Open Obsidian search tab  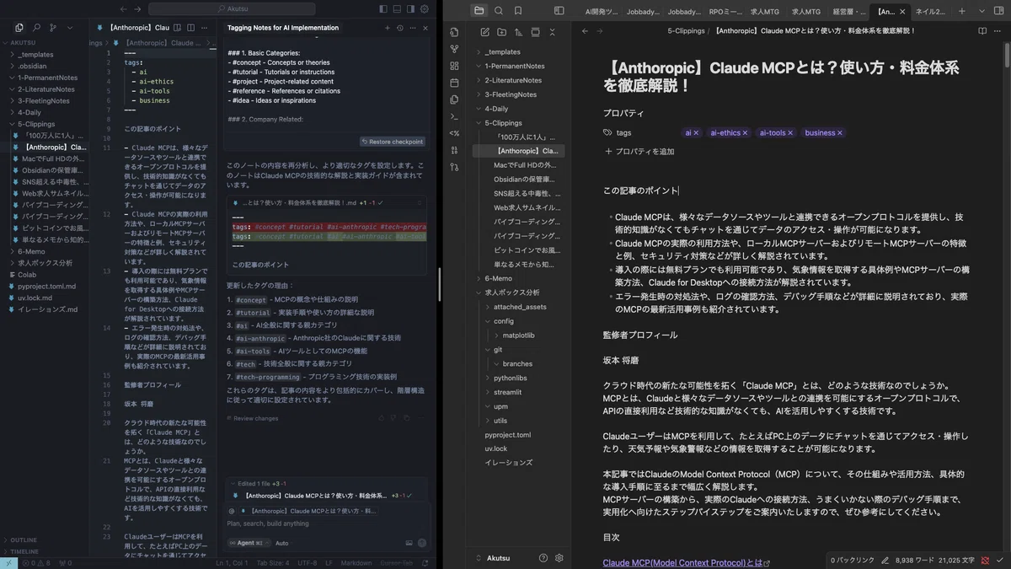point(499,10)
